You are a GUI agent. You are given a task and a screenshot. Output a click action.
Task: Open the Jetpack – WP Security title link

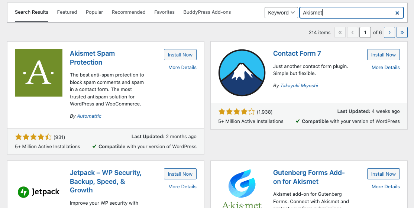coord(106,181)
